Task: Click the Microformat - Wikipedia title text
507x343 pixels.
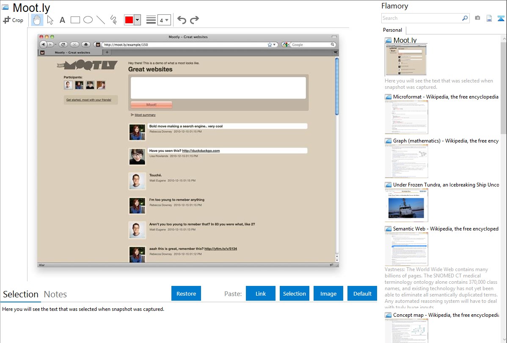Action: tap(446, 97)
